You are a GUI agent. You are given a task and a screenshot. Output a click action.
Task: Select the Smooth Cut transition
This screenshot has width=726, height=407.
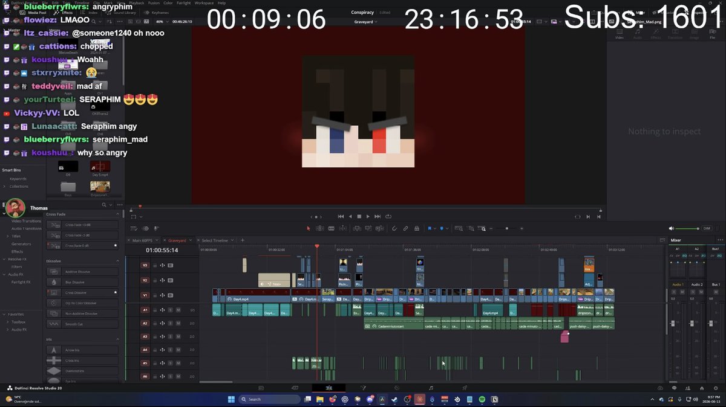pyautogui.click(x=82, y=324)
